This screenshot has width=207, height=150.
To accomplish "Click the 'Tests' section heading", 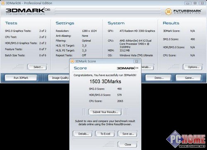I will 11,23.
